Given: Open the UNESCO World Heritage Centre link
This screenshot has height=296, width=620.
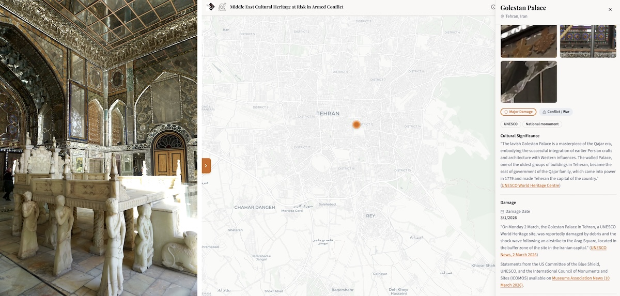Looking at the screenshot, I should pos(531,185).
